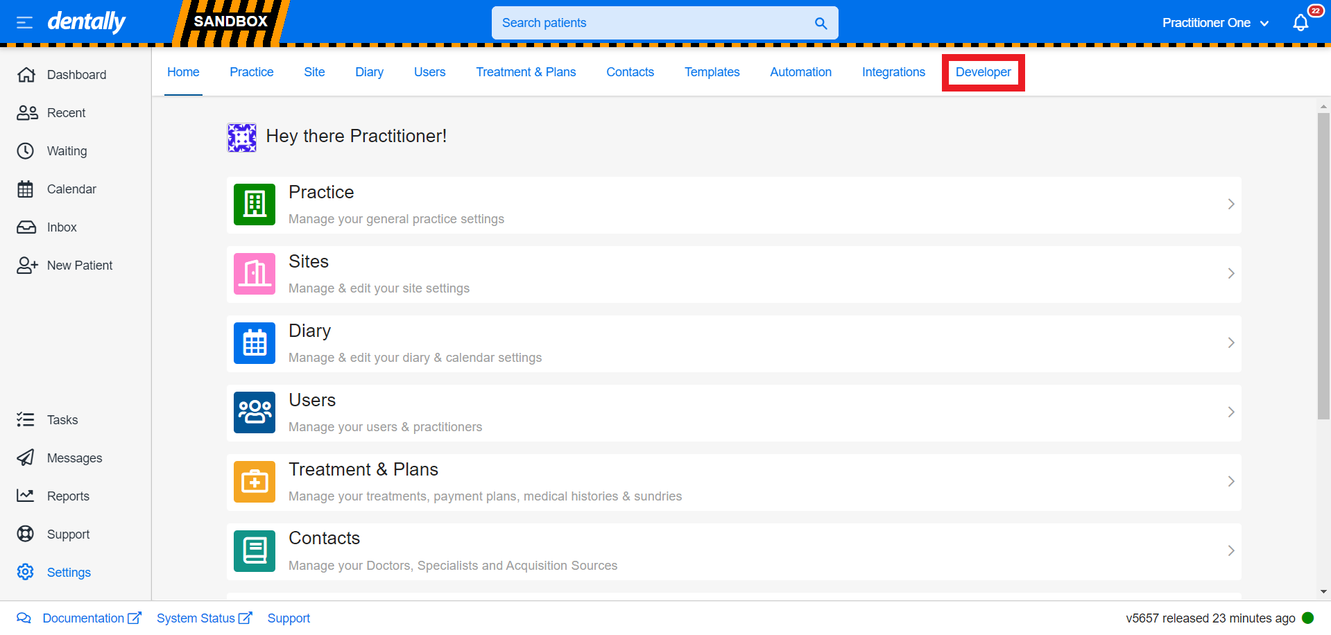This screenshot has height=635, width=1331.
Task: Open the Documentation link
Action: pyautogui.click(x=92, y=618)
